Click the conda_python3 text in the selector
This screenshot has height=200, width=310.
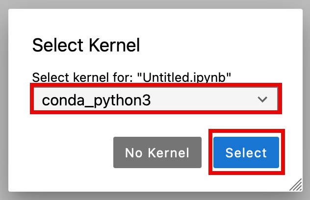click(x=96, y=100)
